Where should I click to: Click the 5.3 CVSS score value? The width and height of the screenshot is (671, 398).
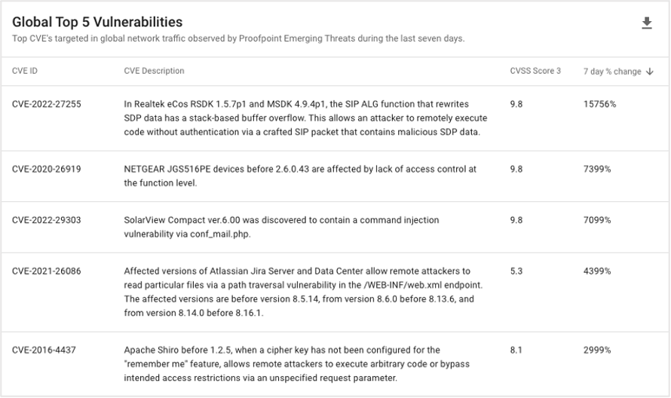click(x=516, y=271)
